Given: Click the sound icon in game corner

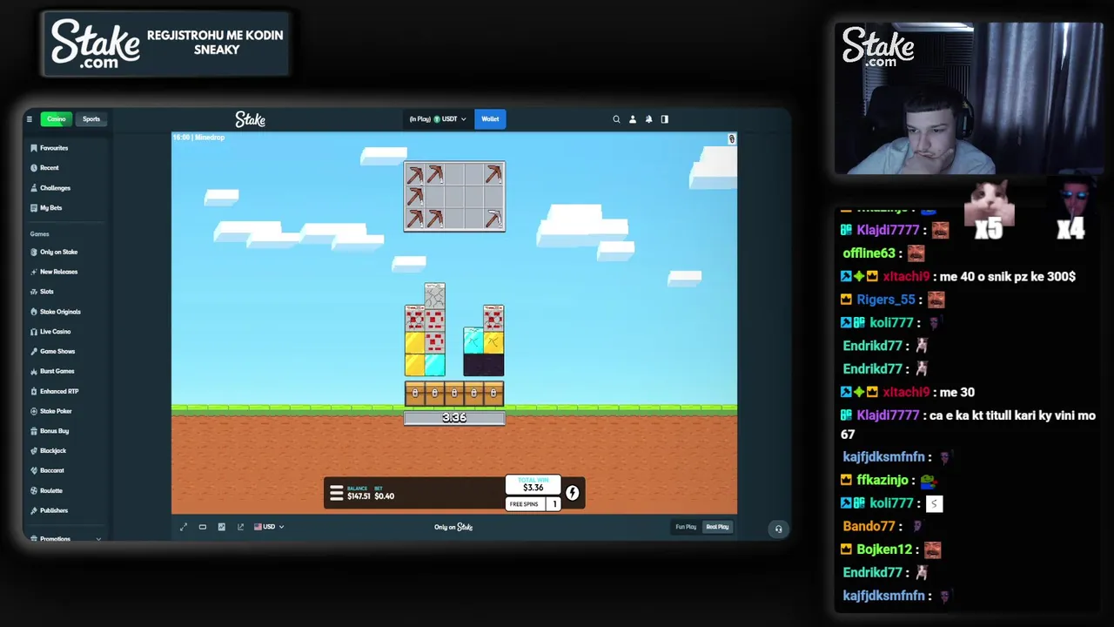Looking at the screenshot, I should 731,139.
